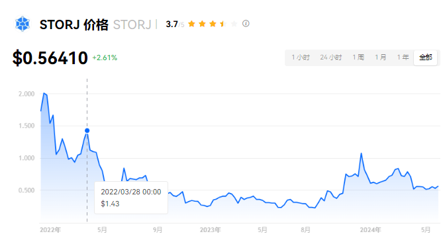Click the empty fifth rating star

[x=234, y=24]
